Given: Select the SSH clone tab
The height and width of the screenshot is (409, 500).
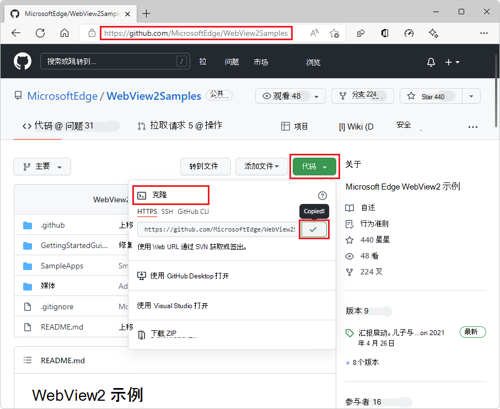Looking at the screenshot, I should click(x=167, y=212).
